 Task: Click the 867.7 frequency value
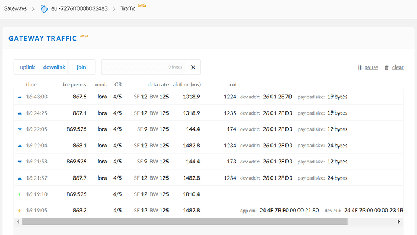pos(80,178)
